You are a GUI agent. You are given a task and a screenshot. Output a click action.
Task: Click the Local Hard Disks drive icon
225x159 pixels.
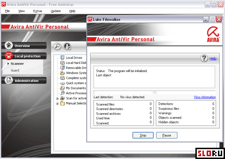[62, 62]
